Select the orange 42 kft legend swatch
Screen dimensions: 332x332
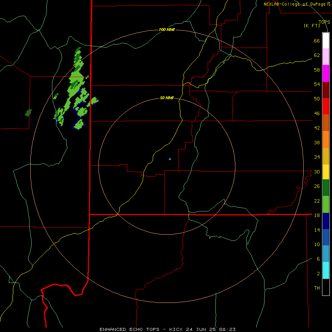(x=326, y=139)
